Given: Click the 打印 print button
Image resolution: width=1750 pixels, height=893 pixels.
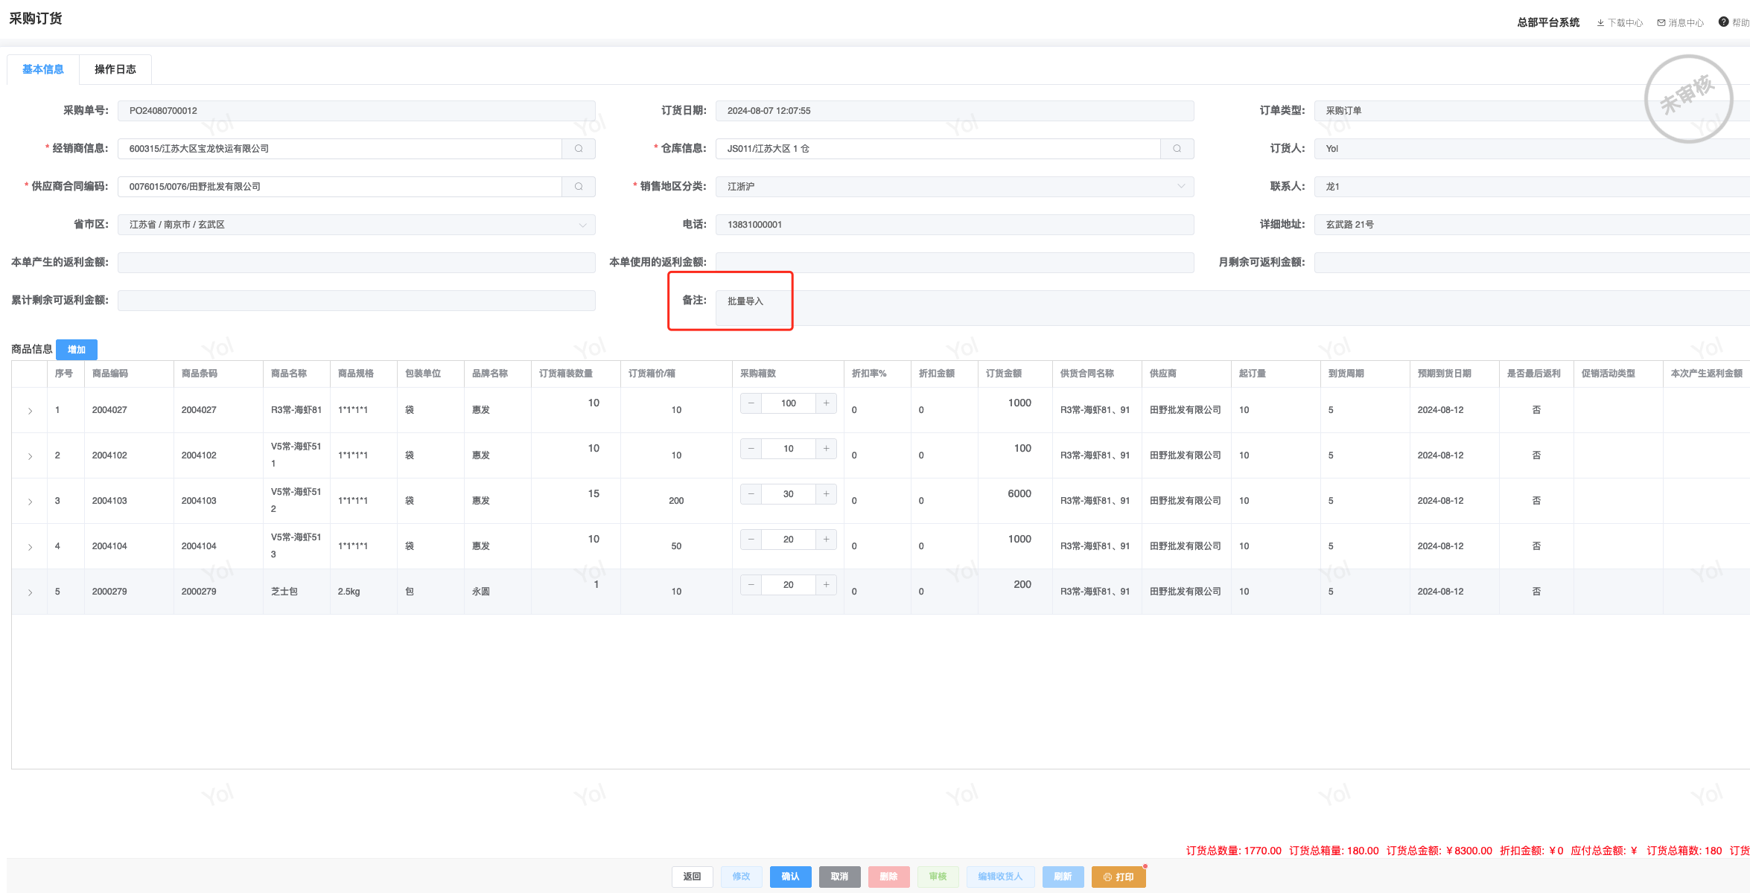Looking at the screenshot, I should click(1119, 877).
